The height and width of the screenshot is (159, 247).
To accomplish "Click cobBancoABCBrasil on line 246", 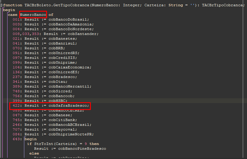I will pyautogui.click(x=69, y=125).
